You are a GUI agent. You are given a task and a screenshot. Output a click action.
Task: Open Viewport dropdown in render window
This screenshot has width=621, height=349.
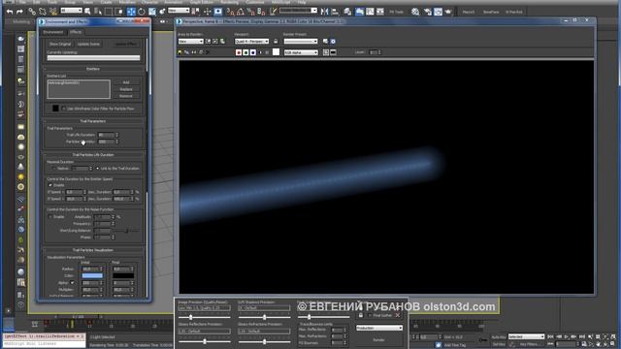pos(251,41)
